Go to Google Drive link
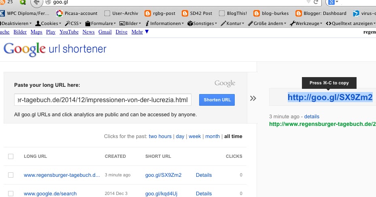This screenshot has height=197, width=376. click(x=121, y=32)
